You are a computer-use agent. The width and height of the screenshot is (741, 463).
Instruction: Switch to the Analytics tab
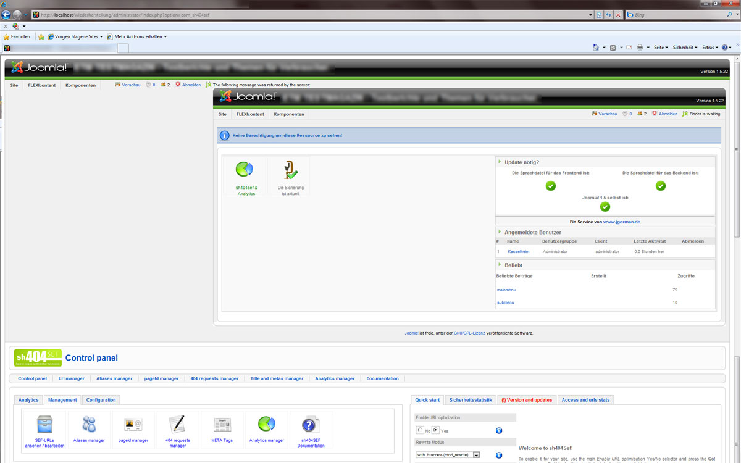tap(28, 400)
